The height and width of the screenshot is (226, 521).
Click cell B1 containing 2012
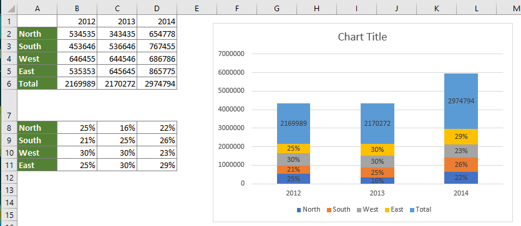[77, 22]
